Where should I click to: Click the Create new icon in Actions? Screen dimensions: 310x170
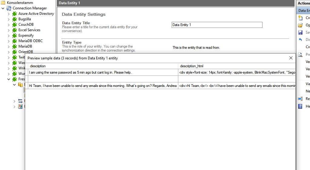300,18
